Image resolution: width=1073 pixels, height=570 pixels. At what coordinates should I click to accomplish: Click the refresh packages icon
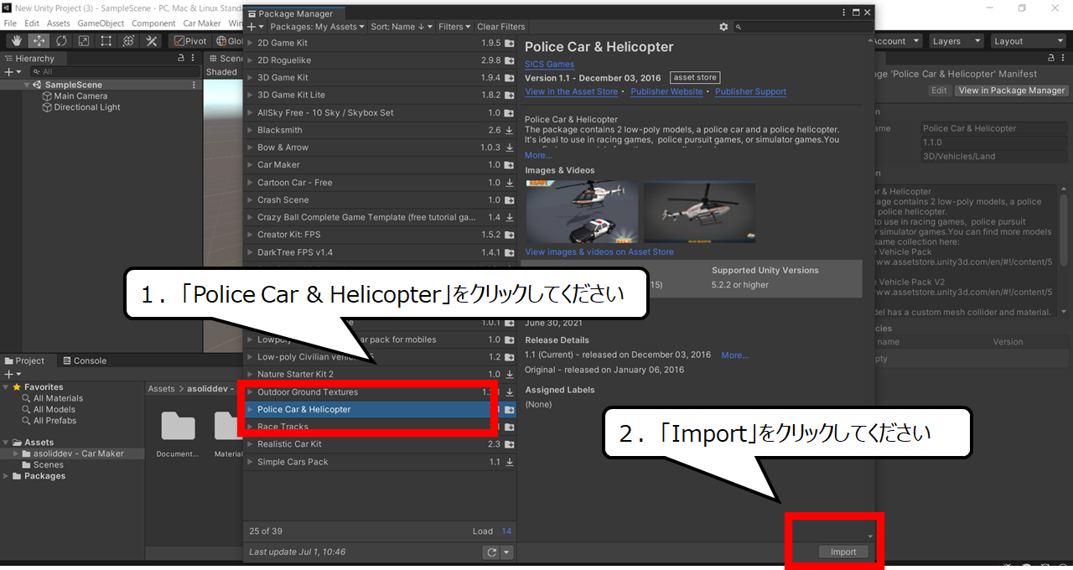pos(491,552)
